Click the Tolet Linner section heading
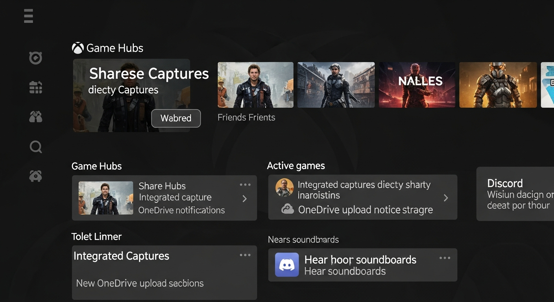 point(96,236)
